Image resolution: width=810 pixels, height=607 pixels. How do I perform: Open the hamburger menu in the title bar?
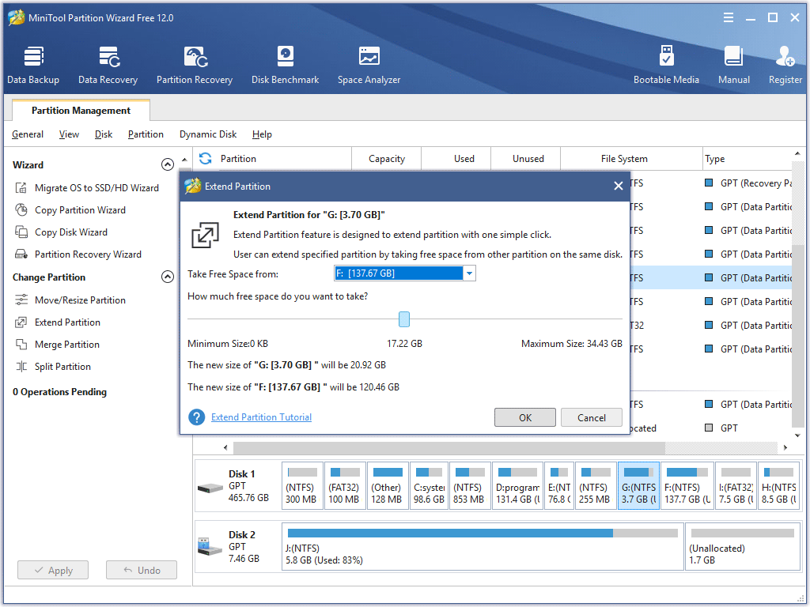(729, 17)
